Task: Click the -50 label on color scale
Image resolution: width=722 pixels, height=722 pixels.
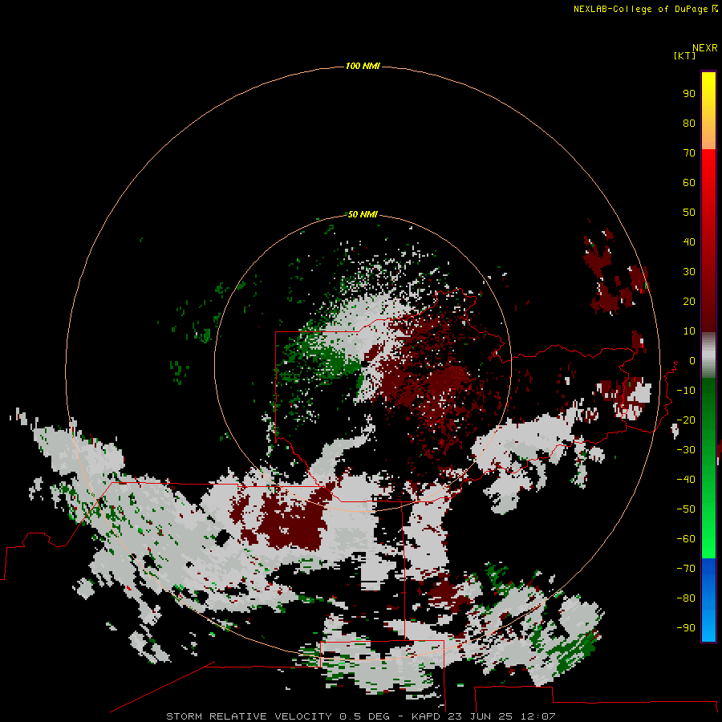Action: click(686, 509)
